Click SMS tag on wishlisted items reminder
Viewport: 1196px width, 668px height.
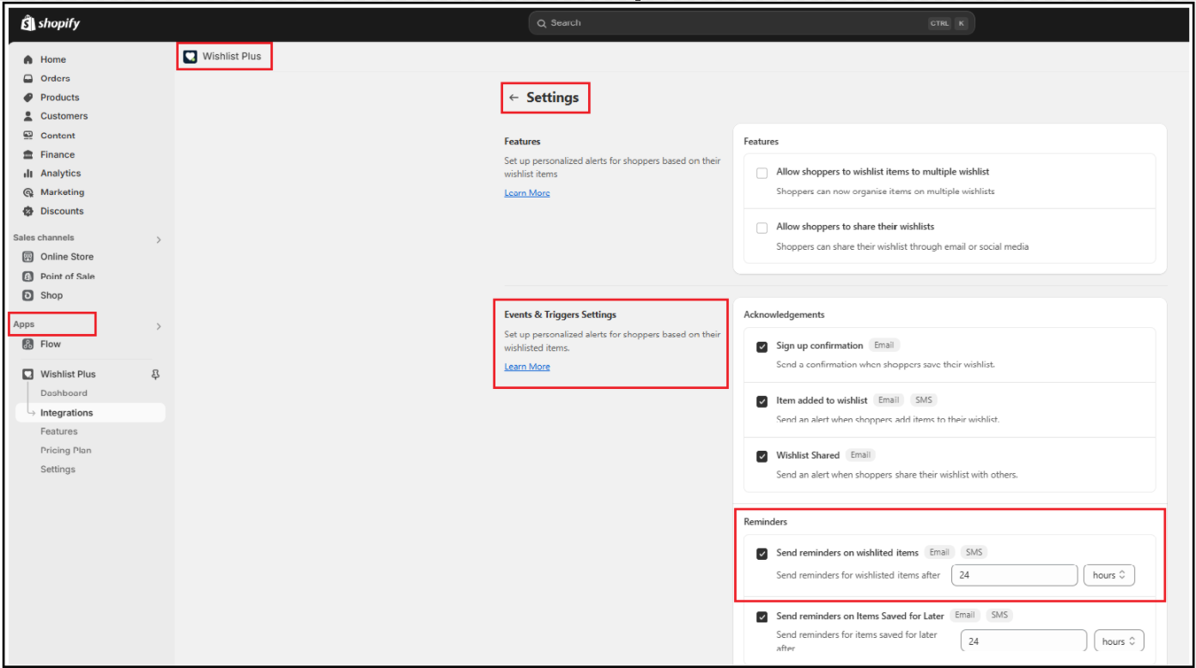tap(973, 552)
